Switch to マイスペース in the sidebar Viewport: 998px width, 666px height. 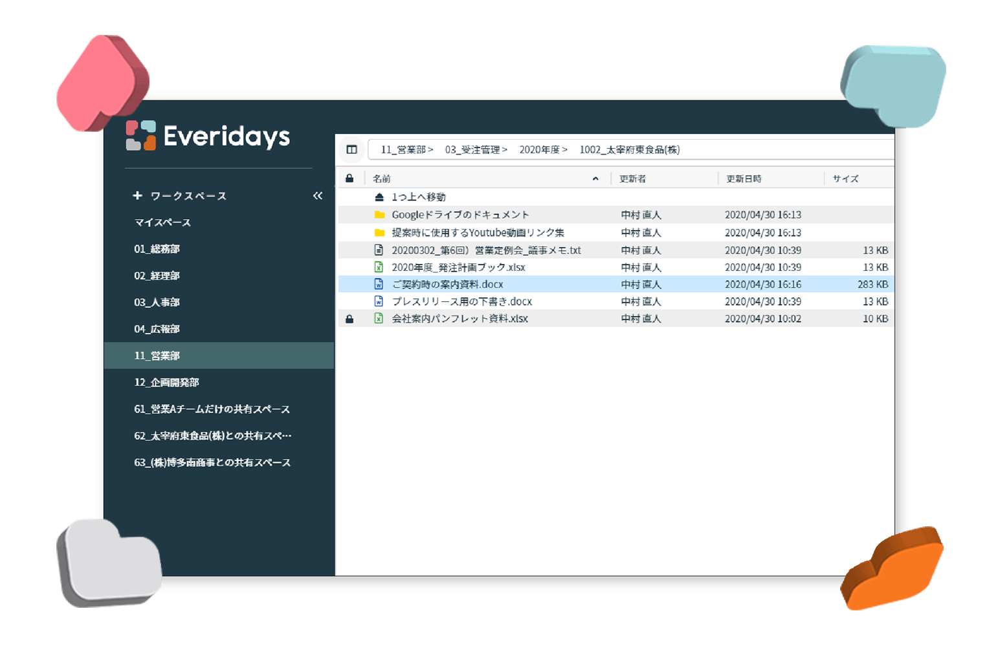pyautogui.click(x=162, y=222)
